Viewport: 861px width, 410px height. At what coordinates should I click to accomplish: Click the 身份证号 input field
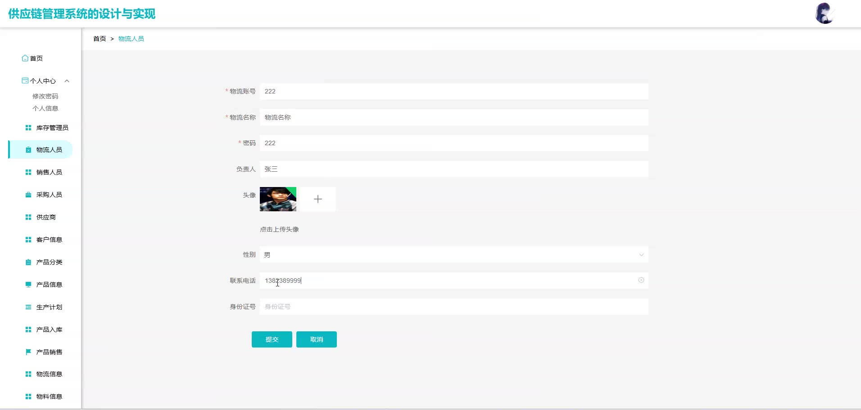point(454,307)
